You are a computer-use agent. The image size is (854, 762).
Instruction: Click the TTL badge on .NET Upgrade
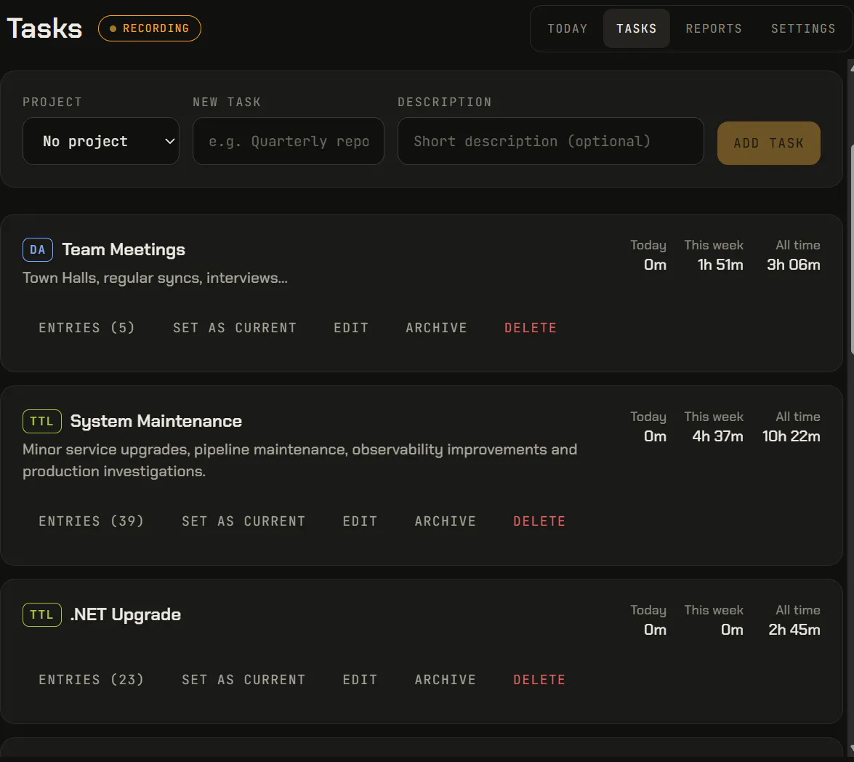tap(42, 615)
